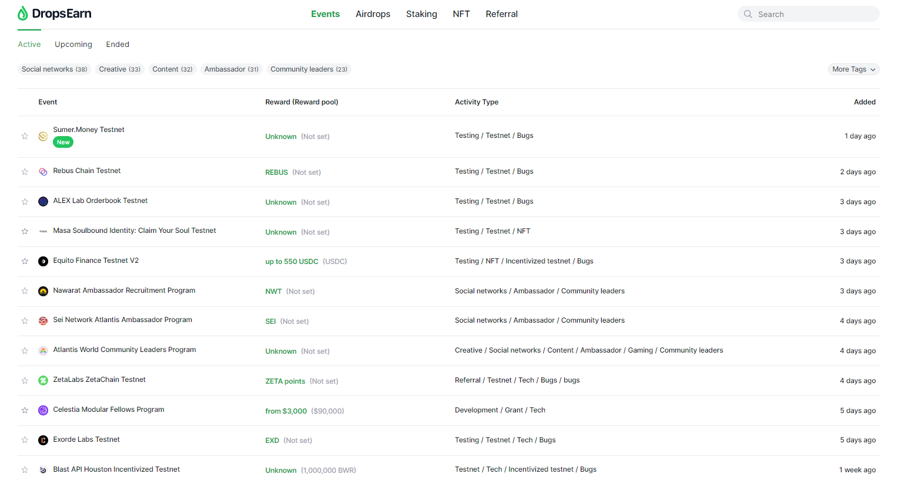This screenshot has width=905, height=484.
Task: Open Nawarat Ambassador Recruitment project icon
Action: click(x=43, y=291)
